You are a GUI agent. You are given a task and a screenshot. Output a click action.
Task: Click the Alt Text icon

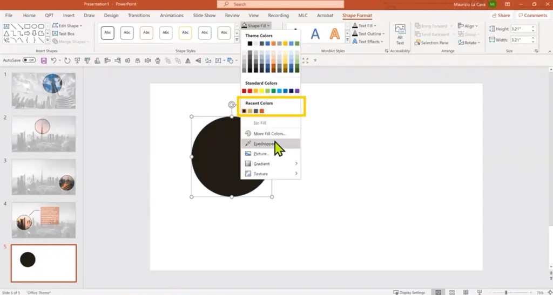coord(400,35)
